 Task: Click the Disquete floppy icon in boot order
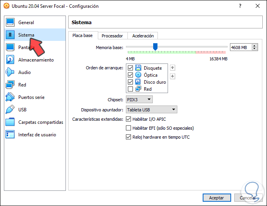[138, 68]
